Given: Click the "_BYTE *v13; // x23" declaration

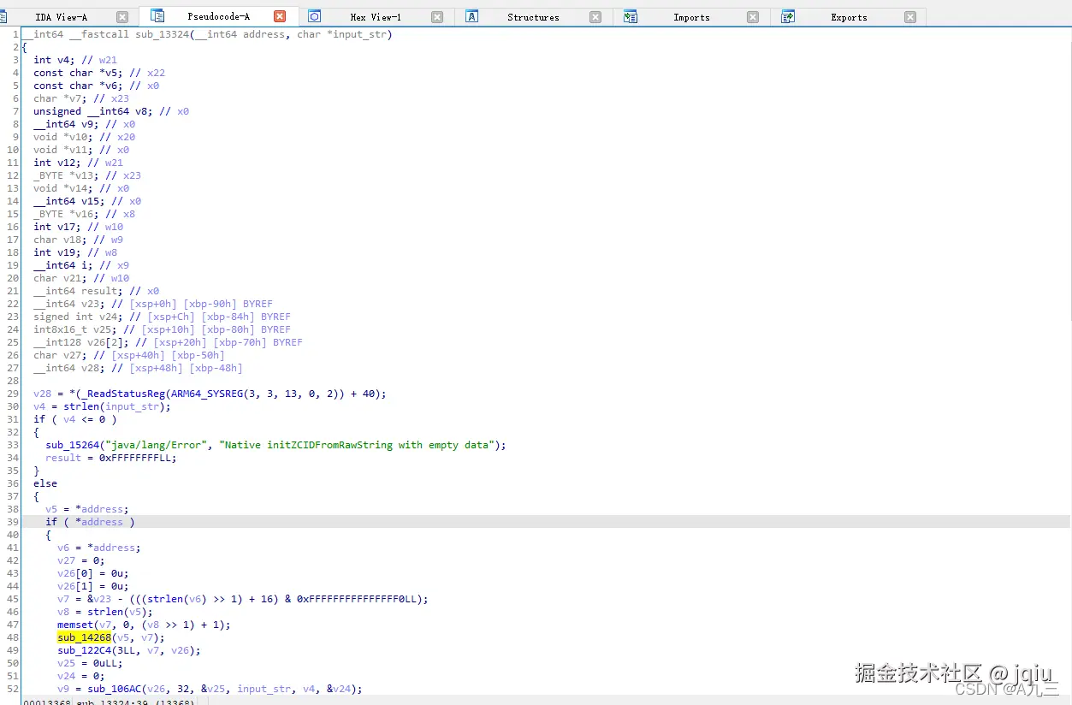Looking at the screenshot, I should pyautogui.click(x=87, y=175).
